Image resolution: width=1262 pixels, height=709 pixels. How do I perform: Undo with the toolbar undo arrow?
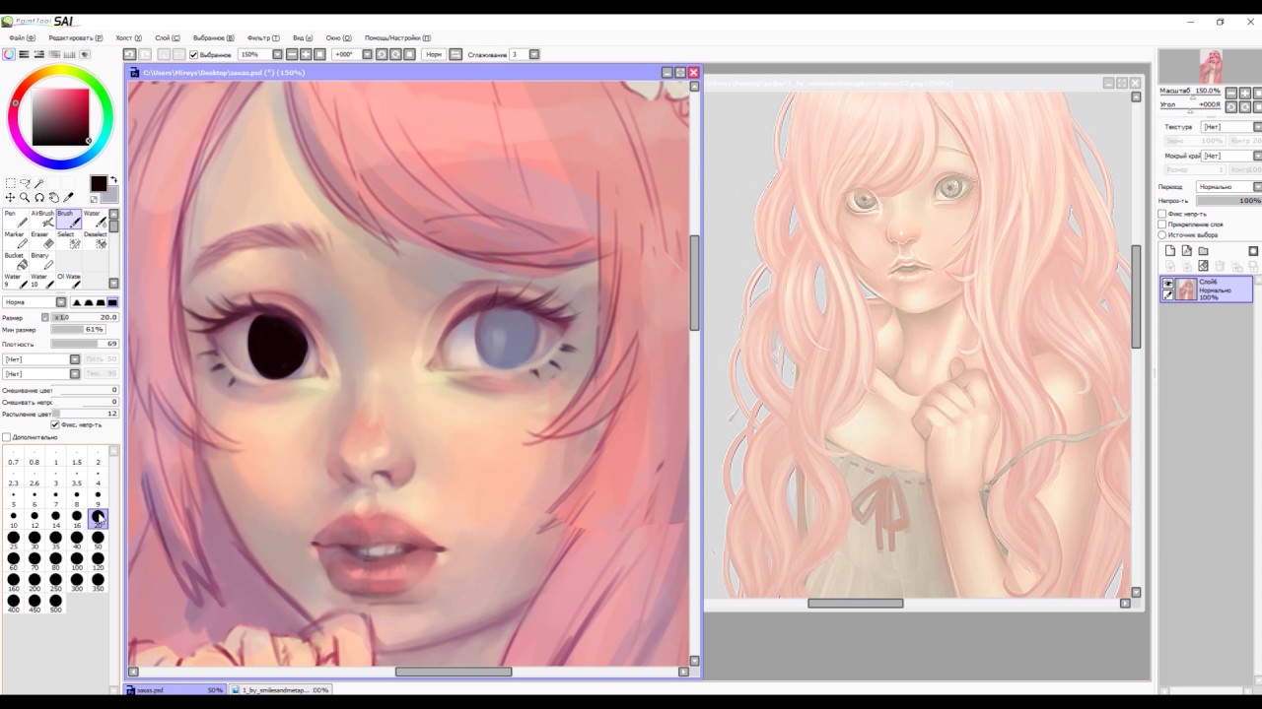tap(129, 54)
